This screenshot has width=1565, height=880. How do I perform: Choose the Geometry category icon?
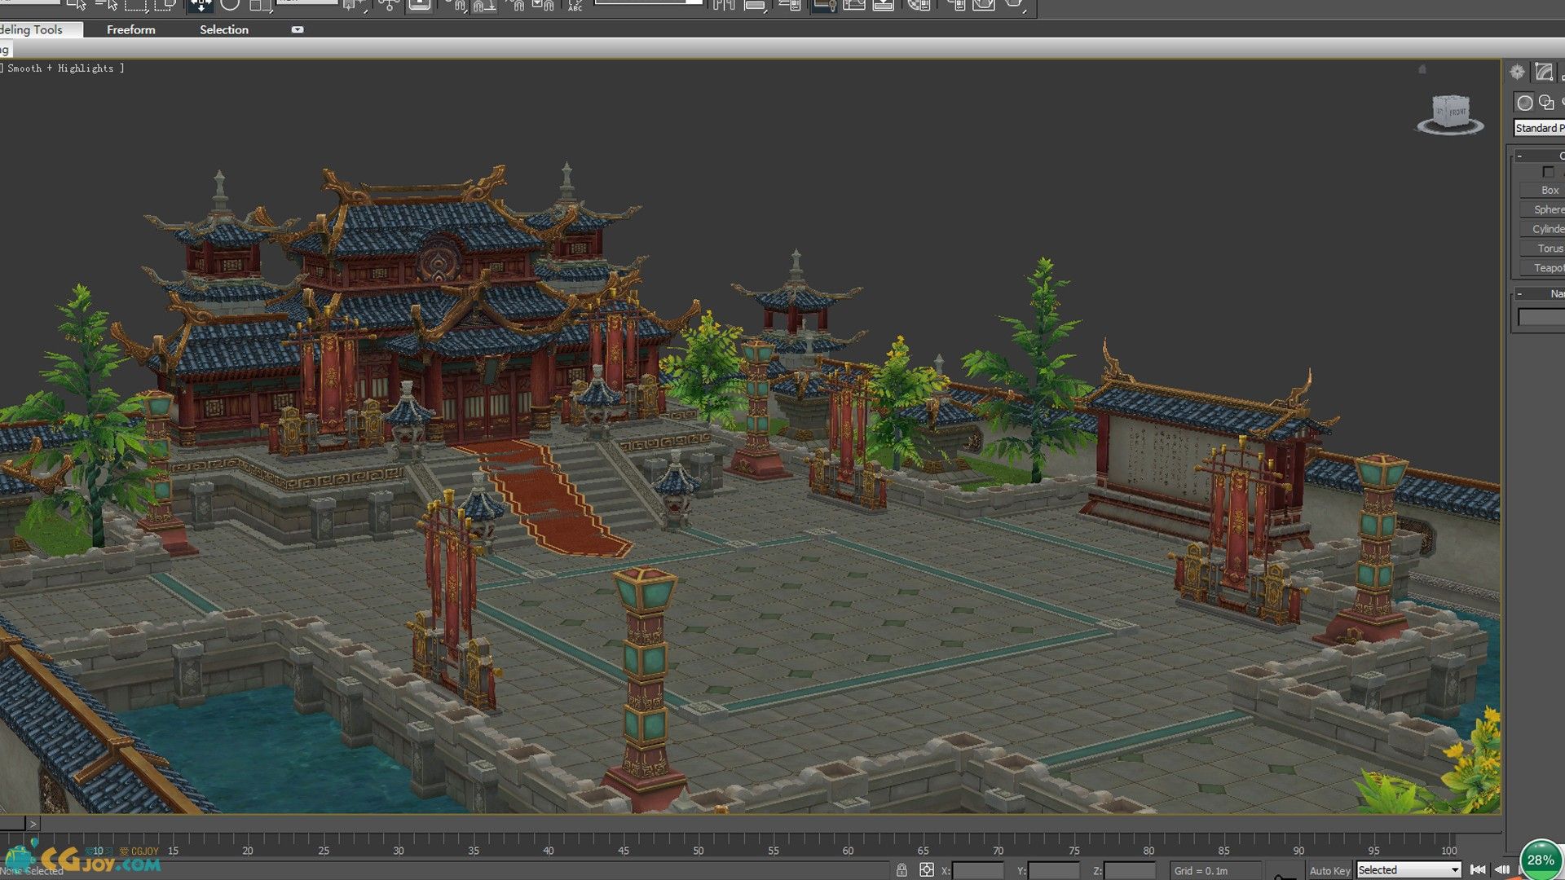(1524, 103)
